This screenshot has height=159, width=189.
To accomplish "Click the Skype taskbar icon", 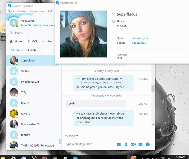I will coord(75,158).
